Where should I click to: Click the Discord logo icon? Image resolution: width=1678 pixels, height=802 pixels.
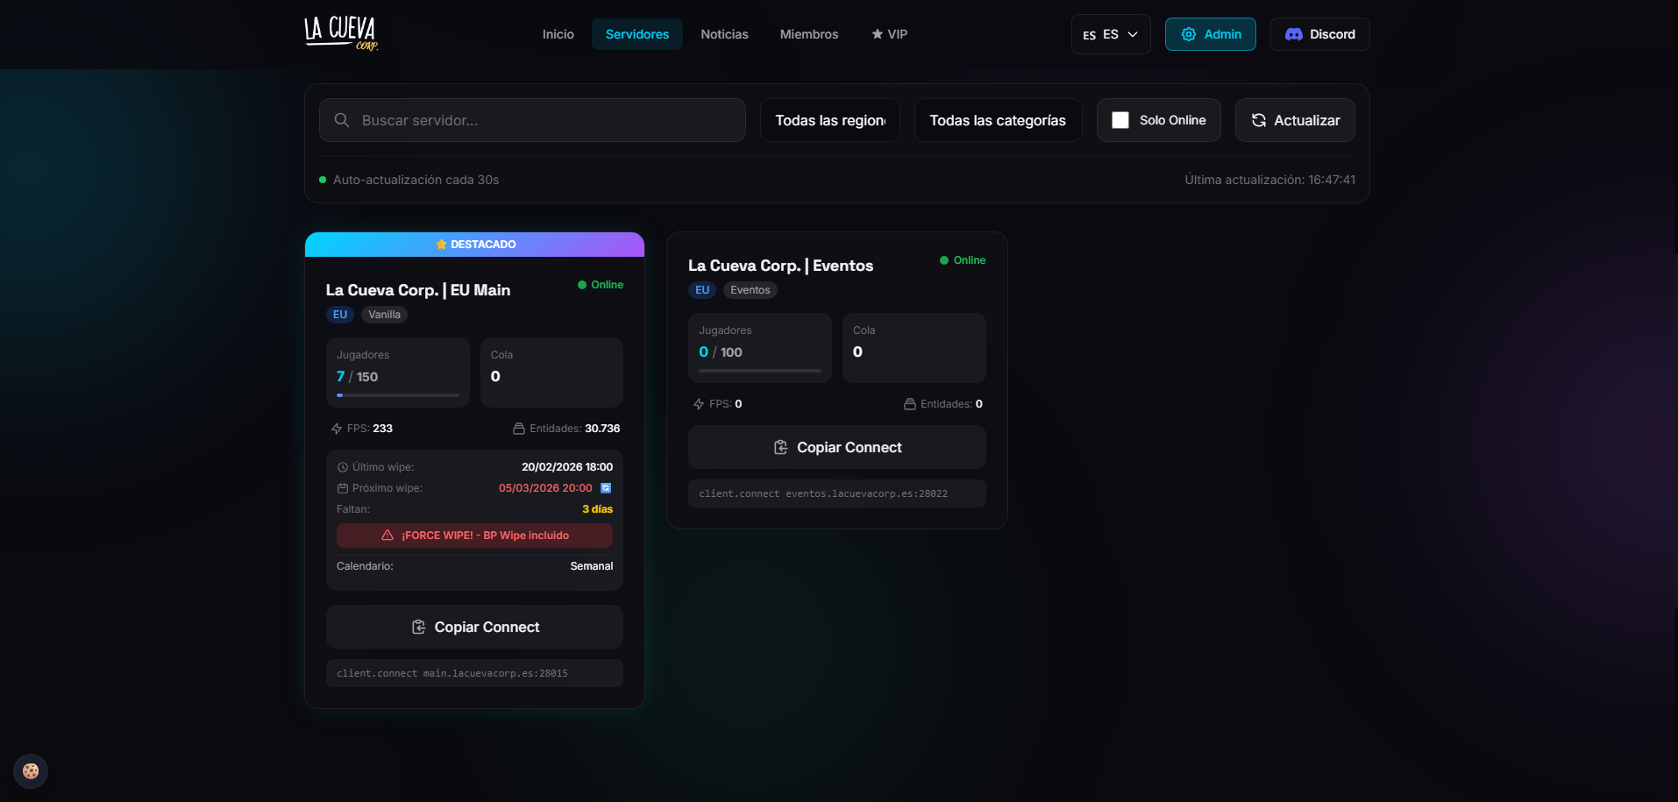pyautogui.click(x=1293, y=34)
